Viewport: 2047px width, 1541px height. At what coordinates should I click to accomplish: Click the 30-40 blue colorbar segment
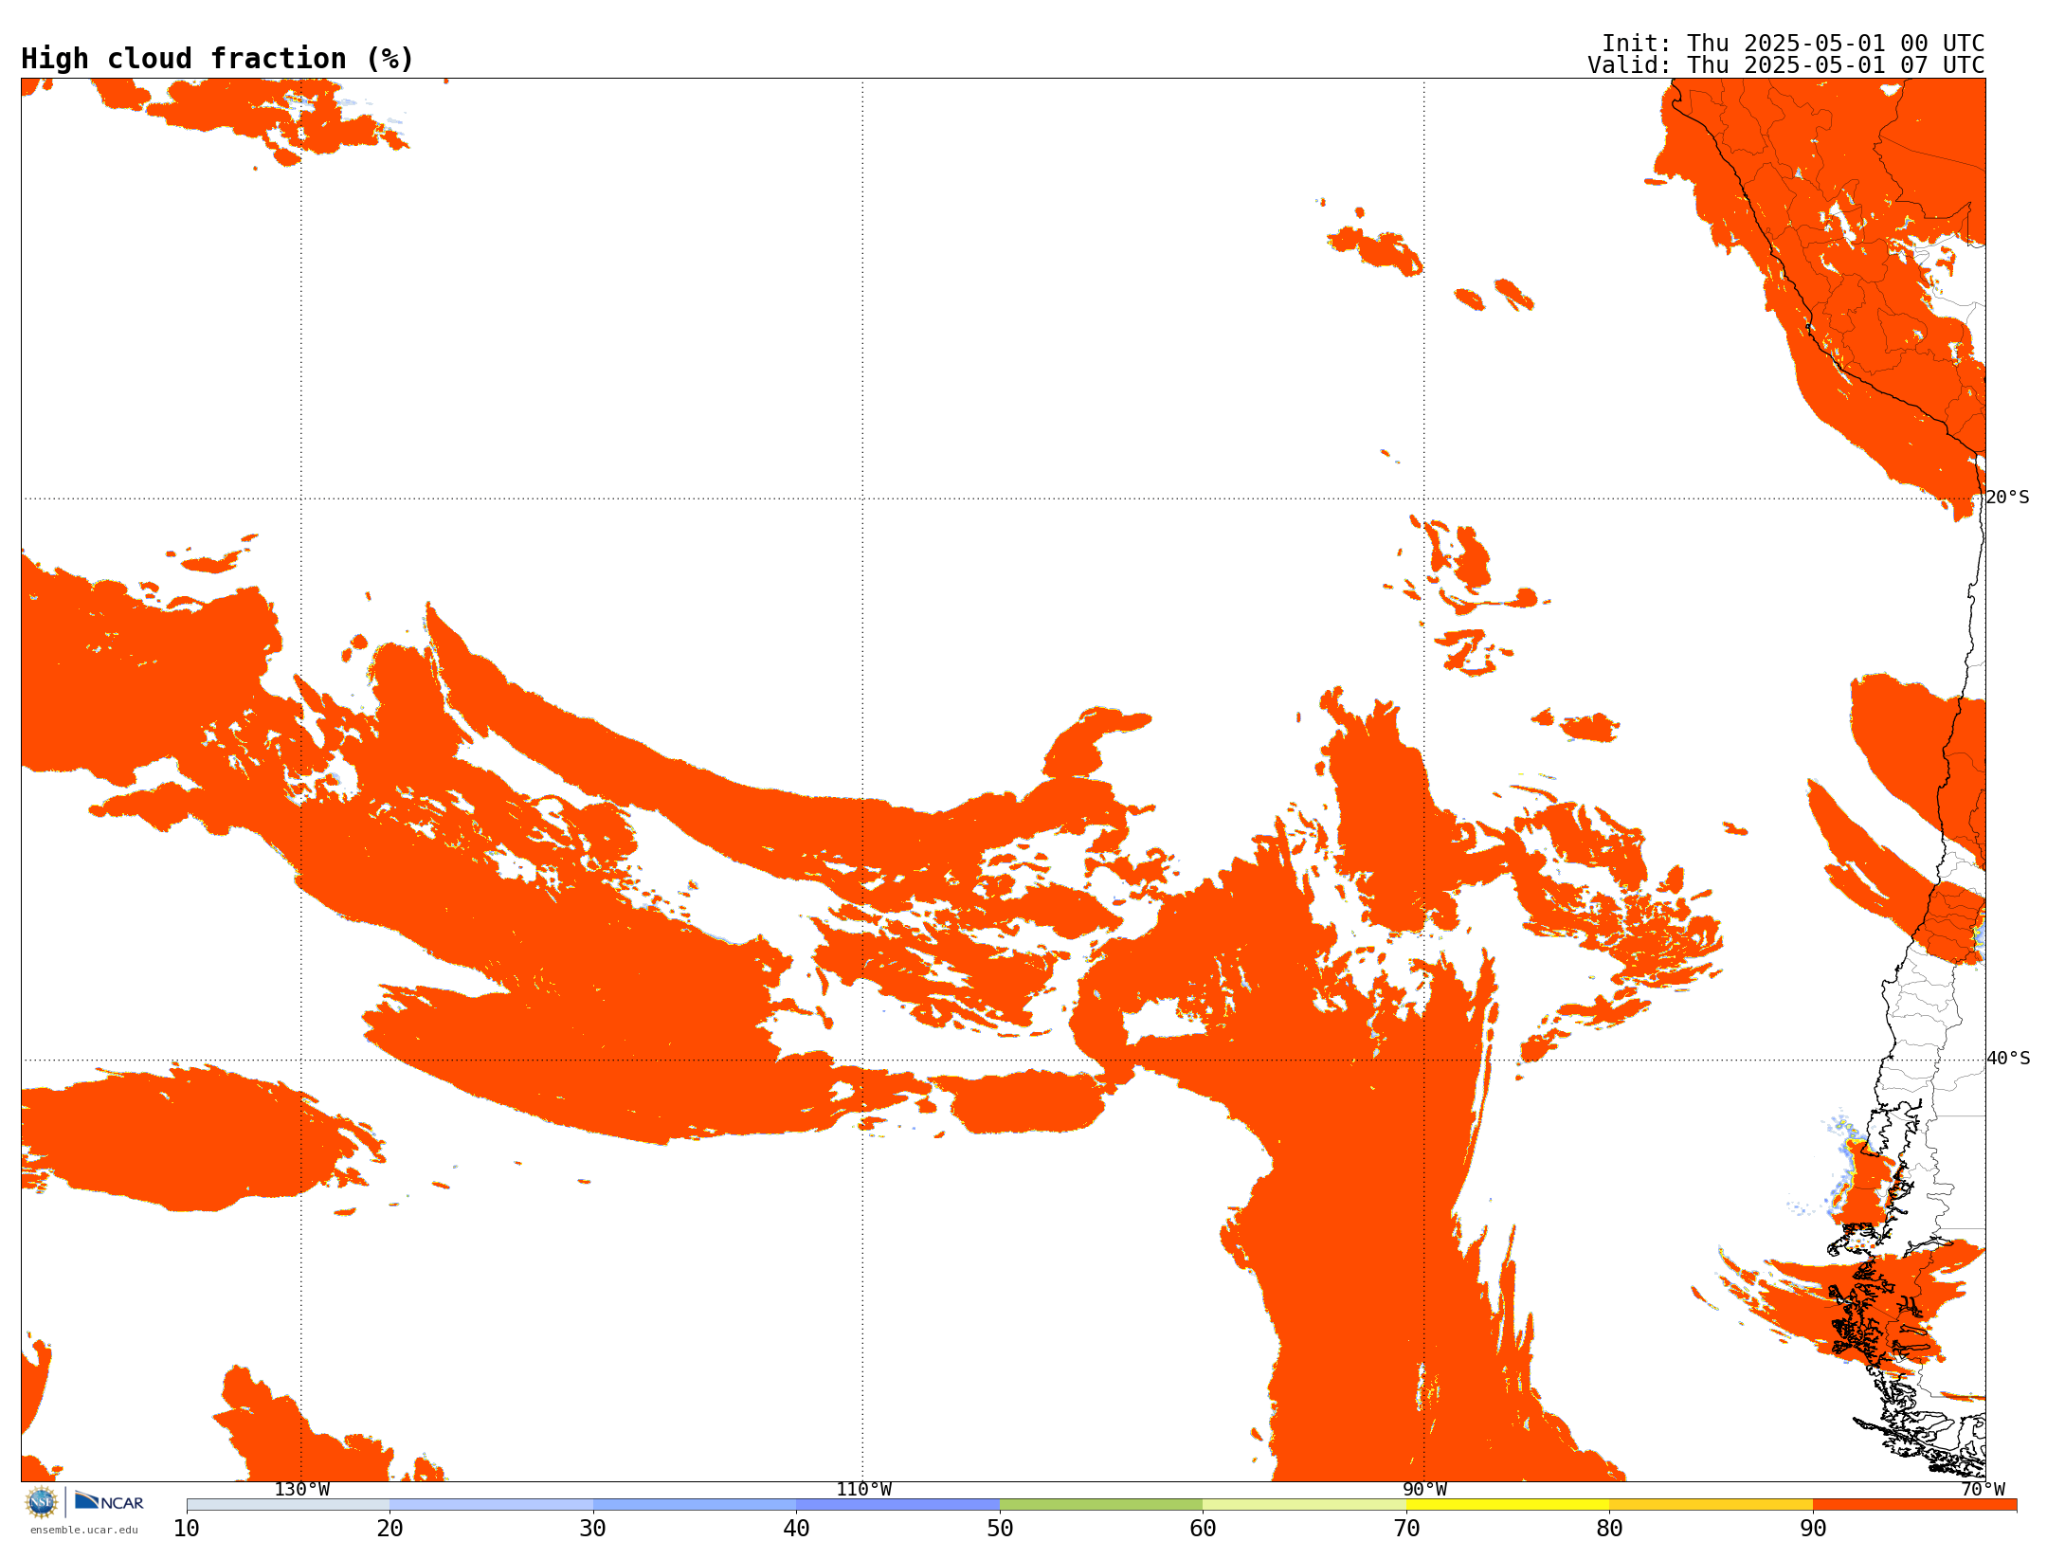click(695, 1505)
